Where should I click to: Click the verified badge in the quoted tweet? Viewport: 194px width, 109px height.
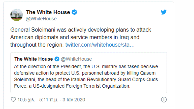[x=57, y=59]
